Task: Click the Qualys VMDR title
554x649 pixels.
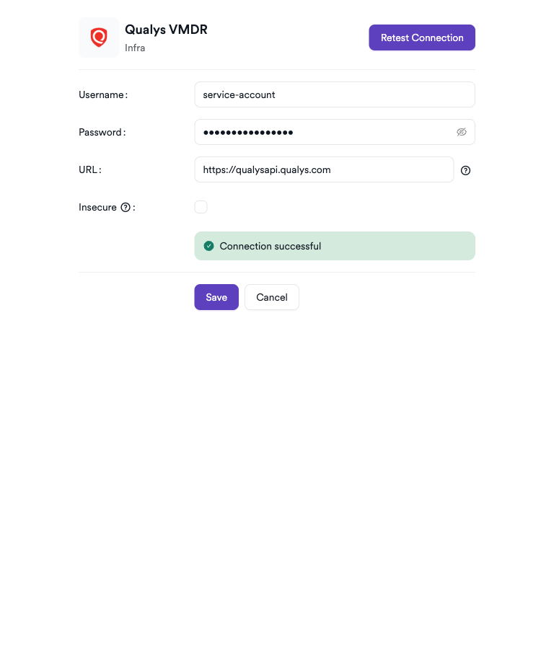Action: tap(166, 30)
